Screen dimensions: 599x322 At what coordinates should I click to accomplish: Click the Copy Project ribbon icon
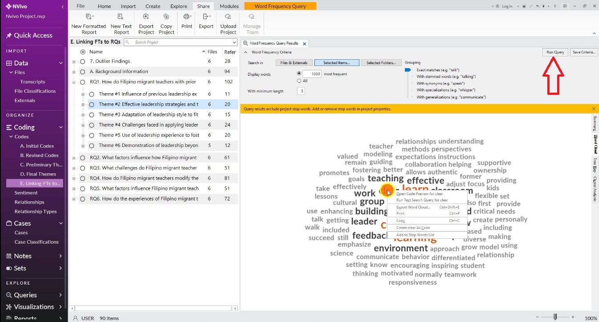click(x=166, y=17)
